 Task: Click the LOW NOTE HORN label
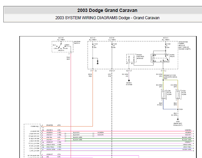[169, 92]
